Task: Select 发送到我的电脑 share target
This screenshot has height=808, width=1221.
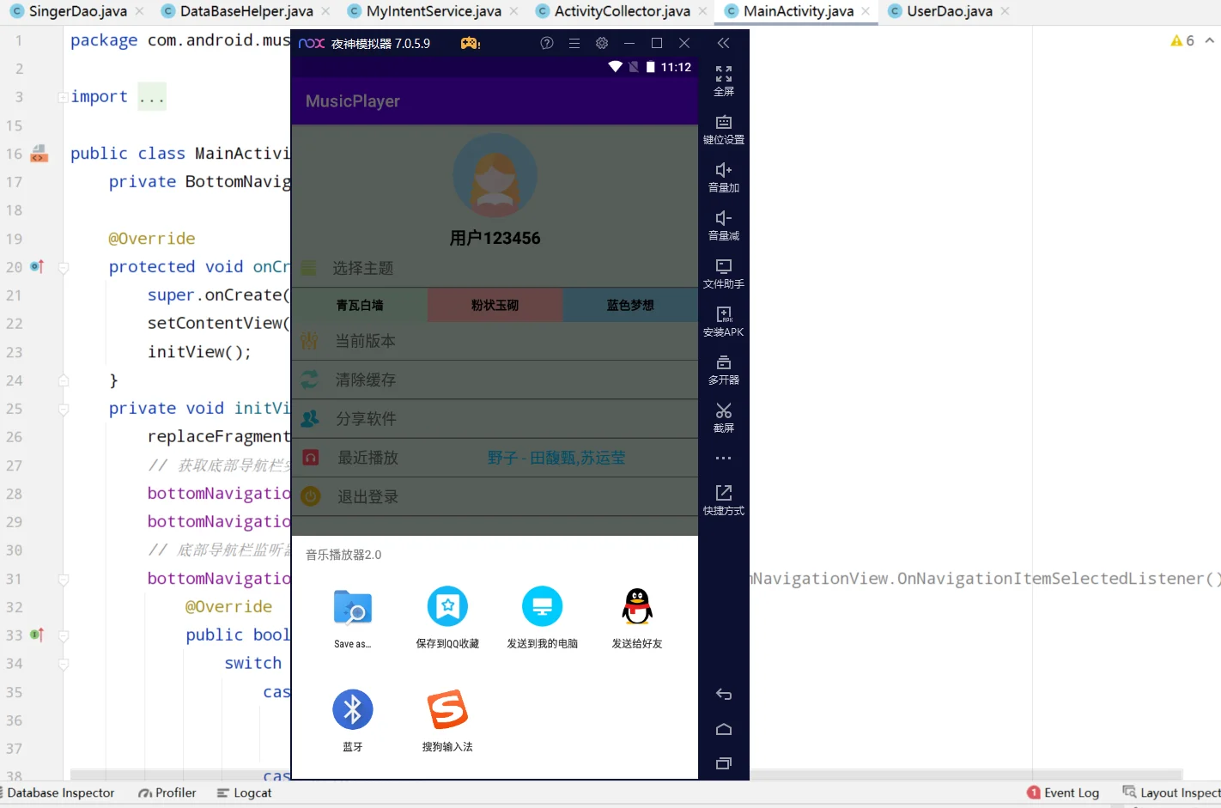Action: pos(542,617)
